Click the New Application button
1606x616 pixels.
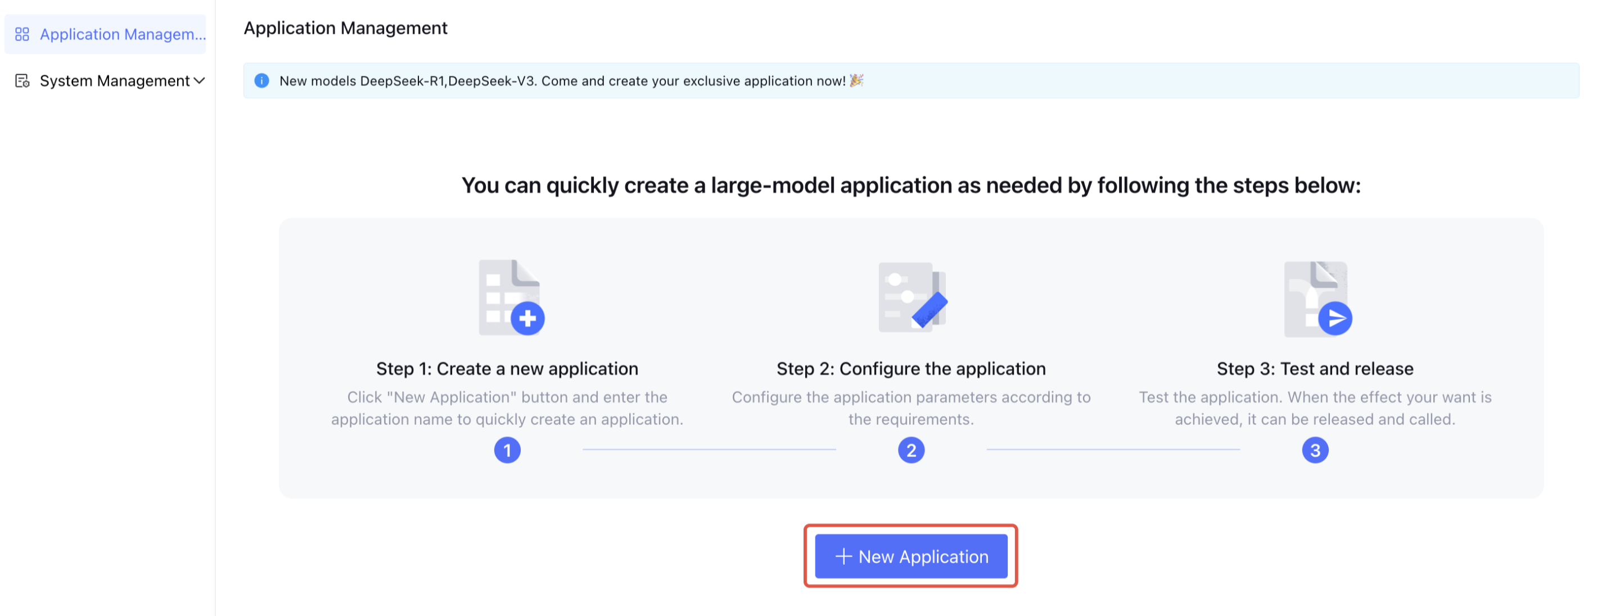pos(910,556)
